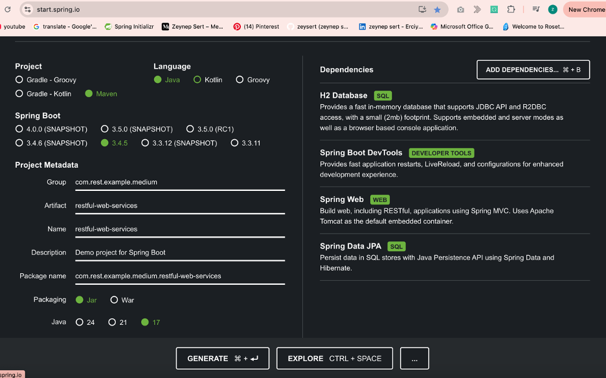606x378 pixels.
Task: Click the browser back navigation arrow
Action: tap(6, 9)
